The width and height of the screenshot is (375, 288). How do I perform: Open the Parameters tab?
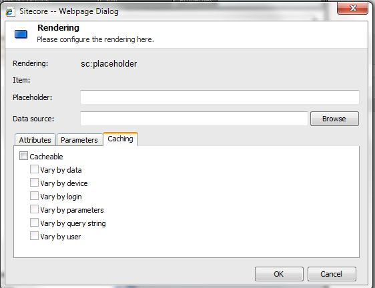[79, 140]
